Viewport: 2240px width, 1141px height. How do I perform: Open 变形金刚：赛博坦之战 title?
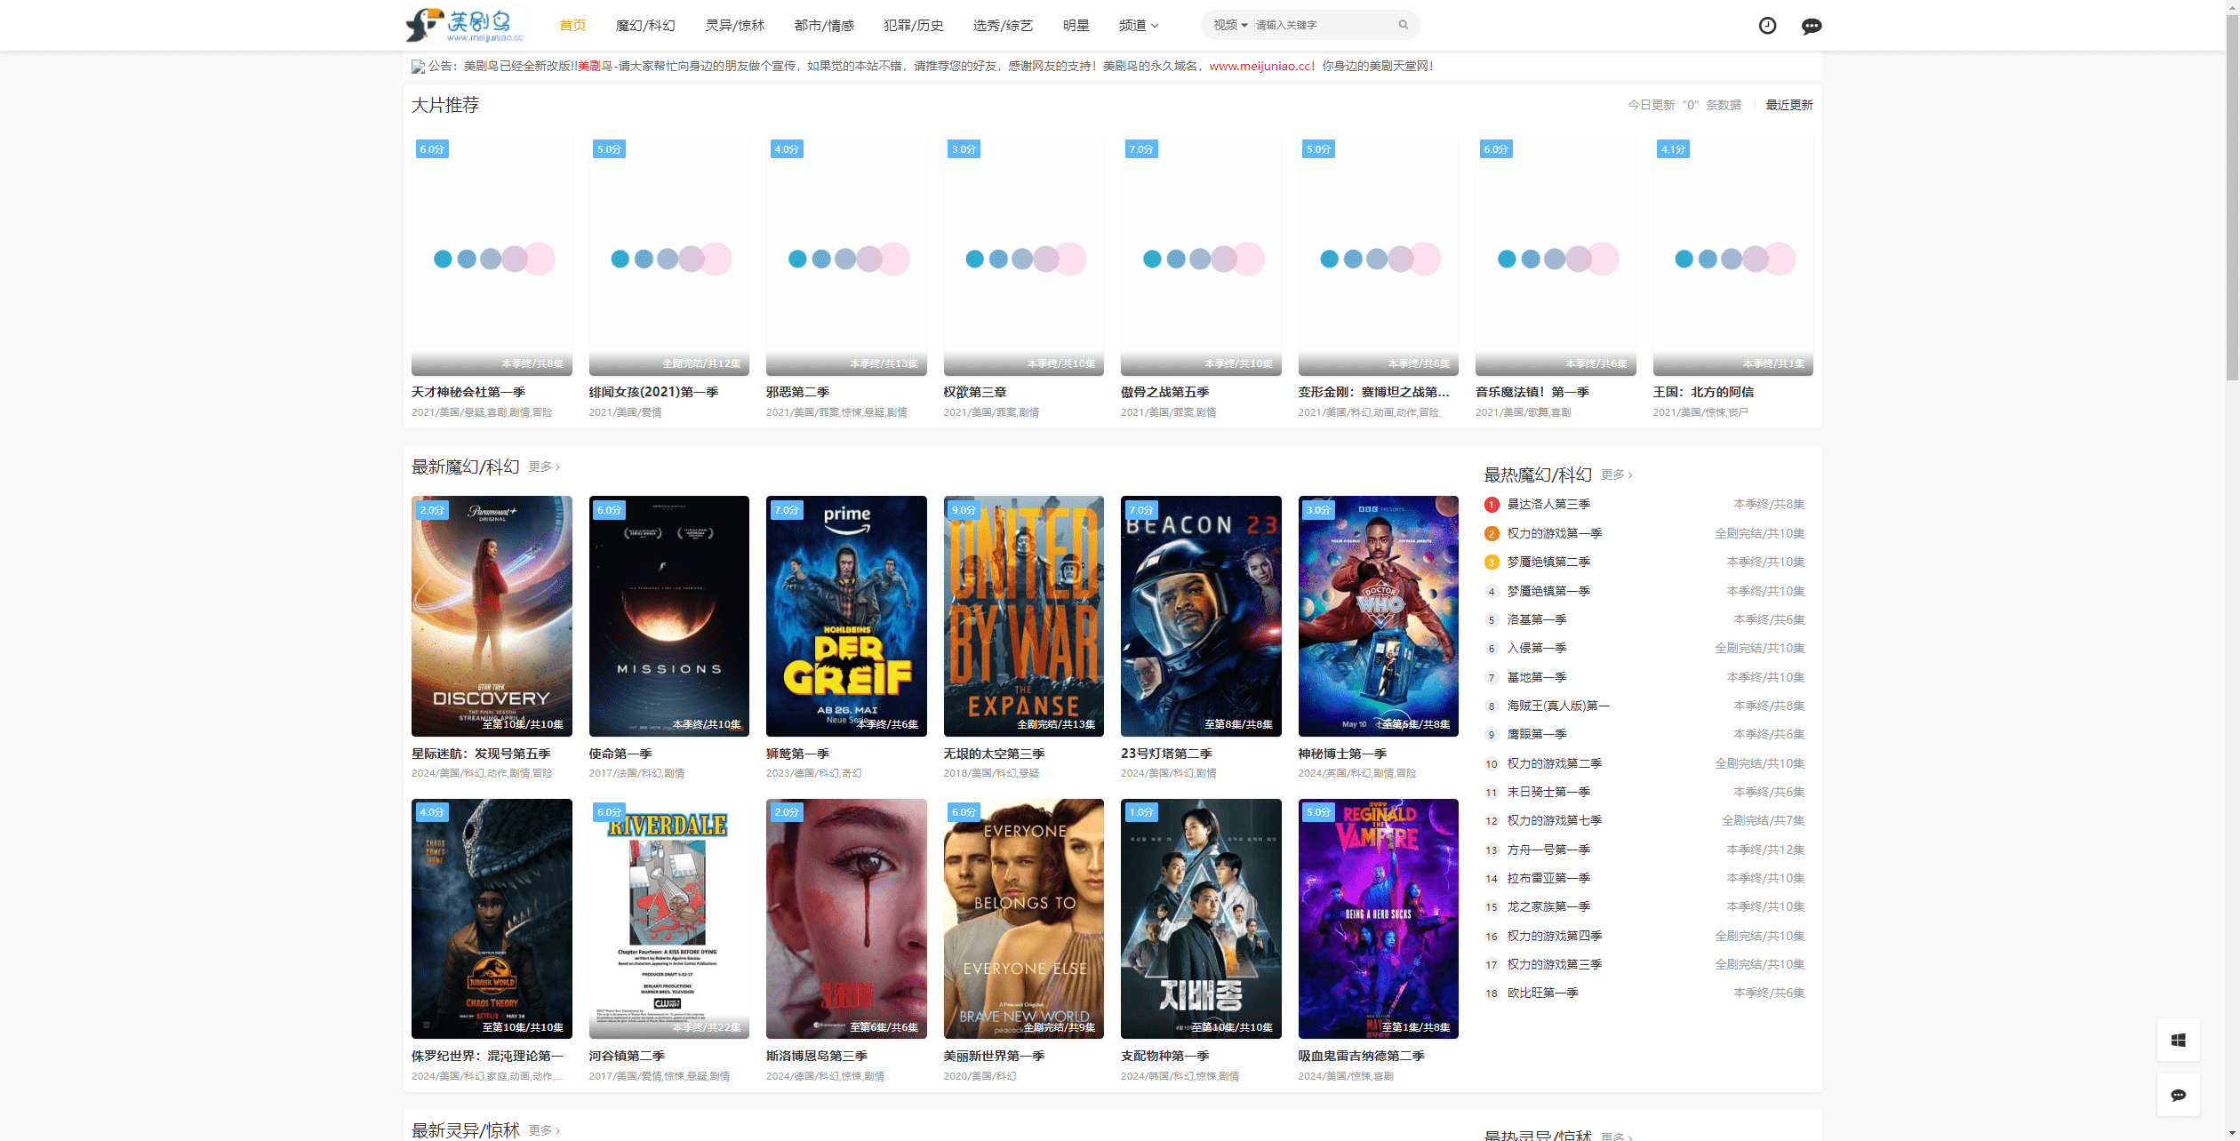1373,392
